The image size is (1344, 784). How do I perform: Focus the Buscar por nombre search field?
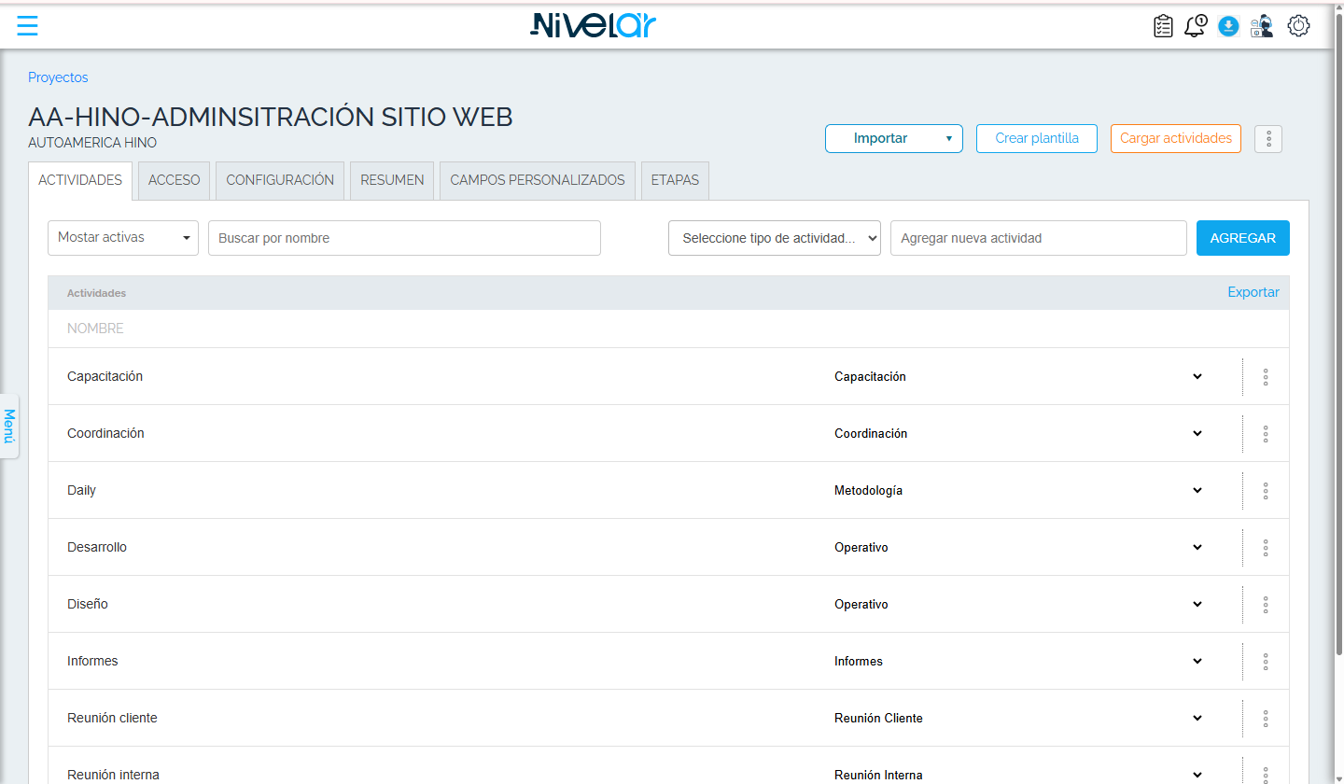click(x=404, y=238)
